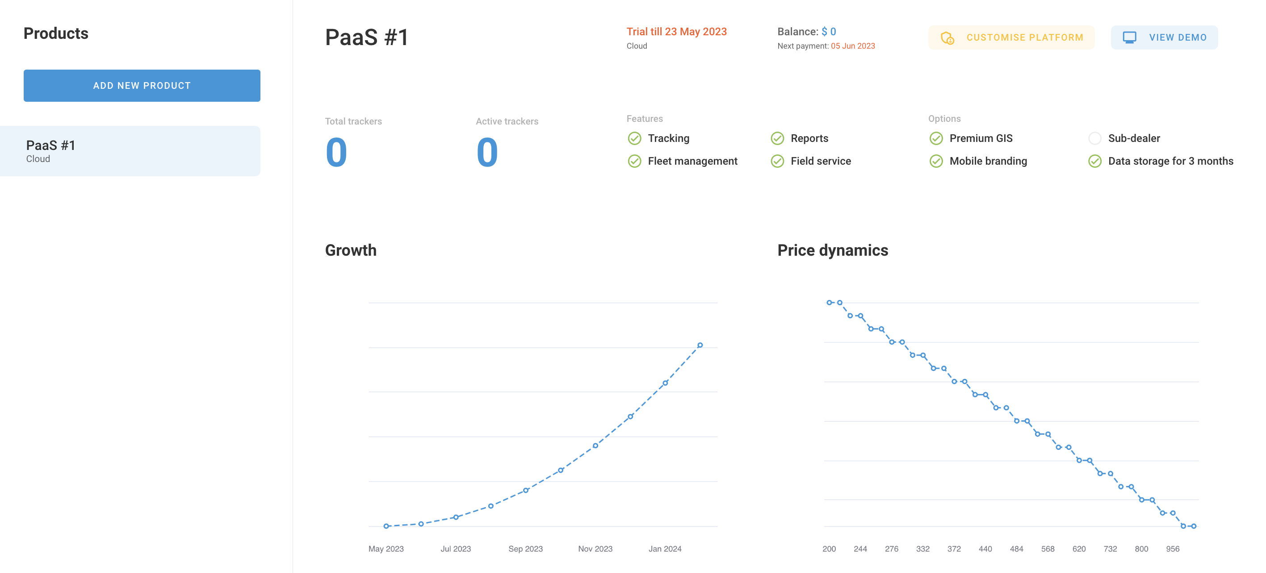Toggle the Premium GIS enabled state

(936, 137)
